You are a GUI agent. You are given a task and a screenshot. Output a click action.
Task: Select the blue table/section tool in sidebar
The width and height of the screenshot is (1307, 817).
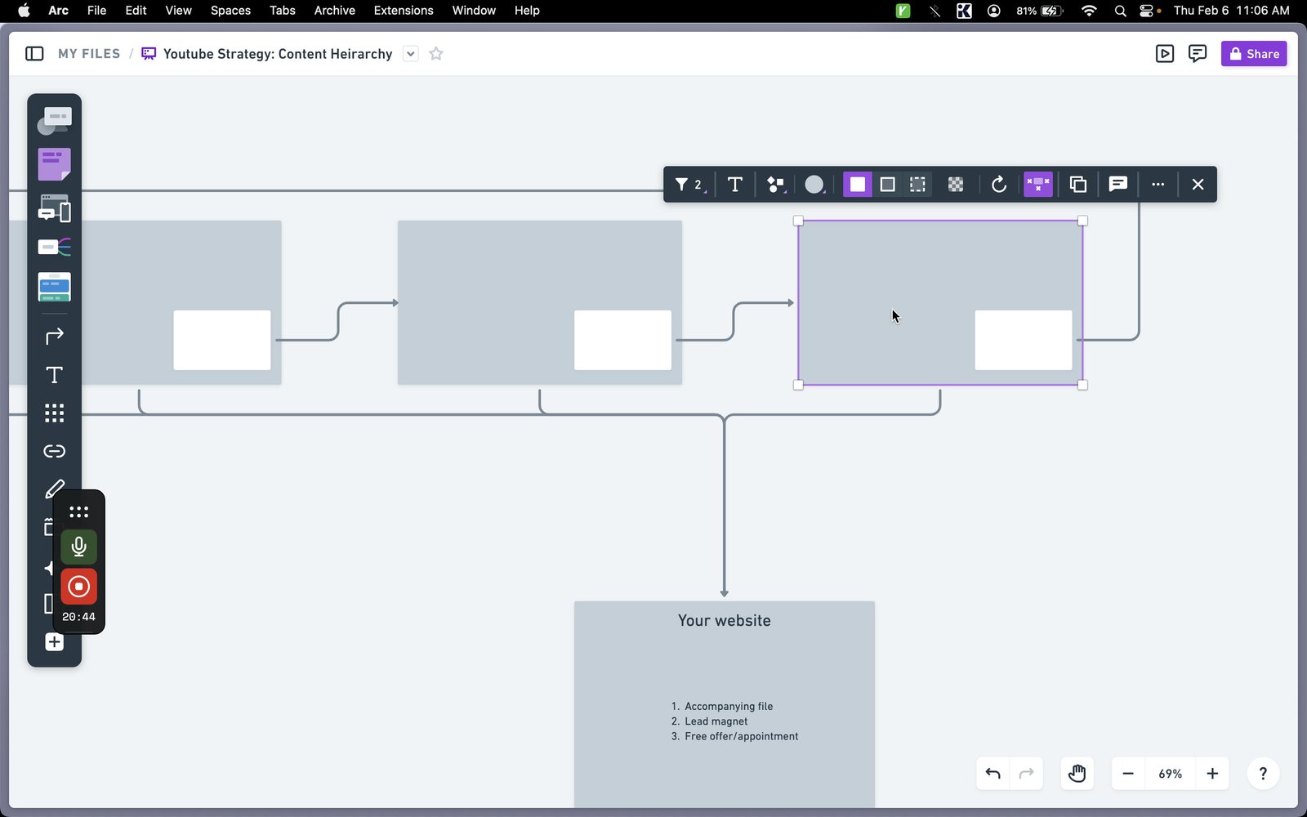[x=54, y=287]
